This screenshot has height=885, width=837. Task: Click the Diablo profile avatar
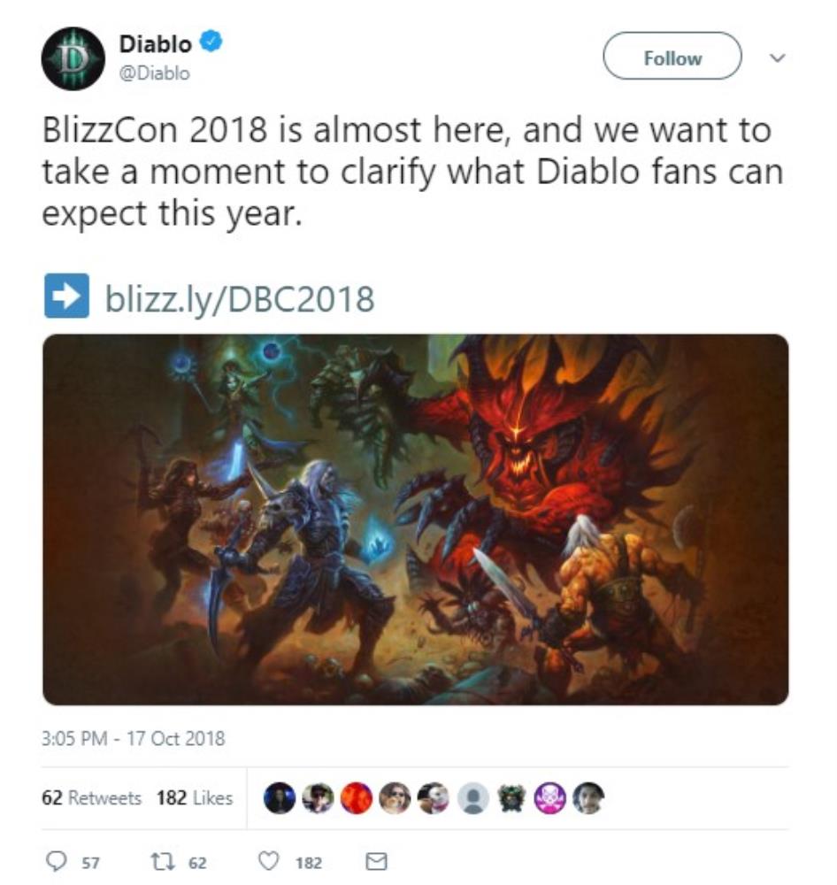73,58
